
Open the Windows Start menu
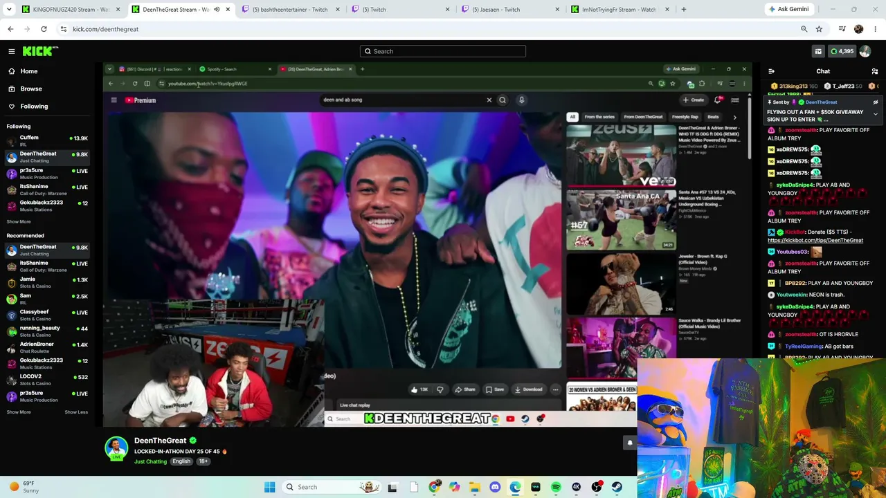click(270, 487)
